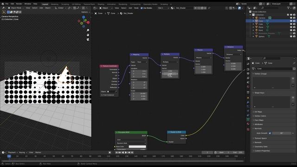This screenshot has width=297, height=167.
Task: Click Play animation button in timeline
Action: pos(126,153)
